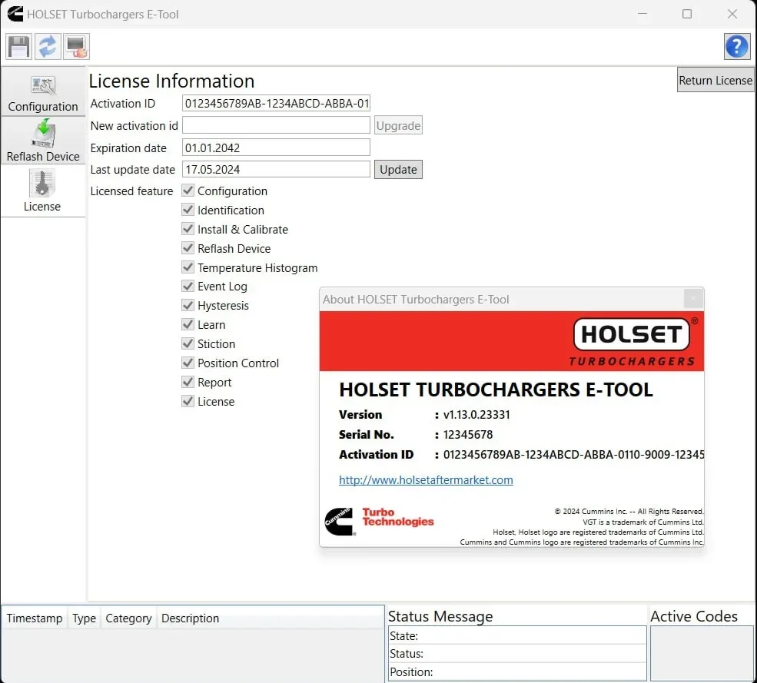Open Help with the question mark icon
This screenshot has width=757, height=683.
(x=737, y=46)
